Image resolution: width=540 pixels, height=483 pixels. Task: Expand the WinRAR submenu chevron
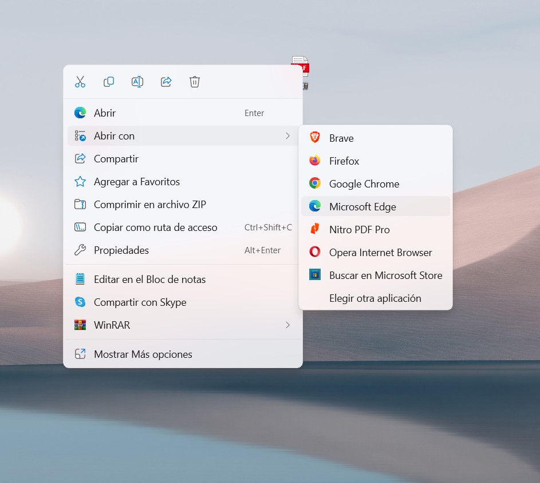(x=287, y=325)
